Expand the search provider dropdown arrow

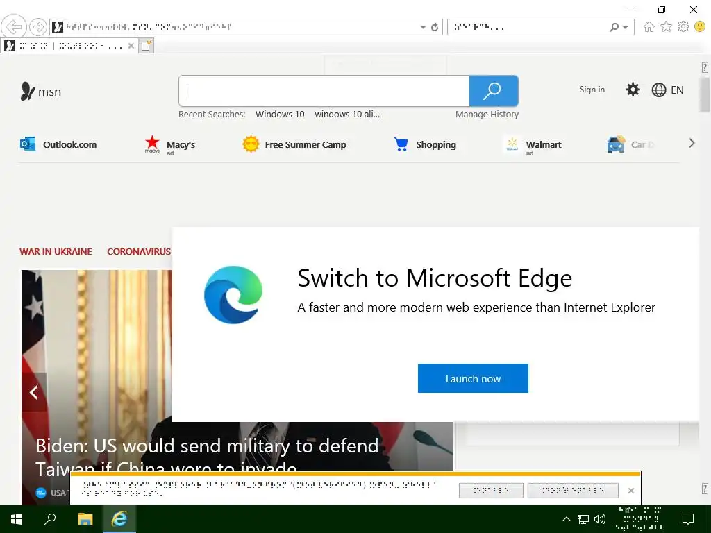click(626, 28)
